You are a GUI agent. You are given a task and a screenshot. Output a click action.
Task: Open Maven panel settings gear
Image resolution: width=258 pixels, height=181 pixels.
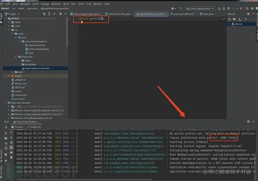(248, 14)
